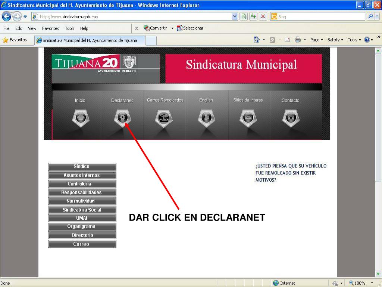Open the Favorites menu in menu bar
Viewport: 382px width, 287px height.
click(50, 28)
